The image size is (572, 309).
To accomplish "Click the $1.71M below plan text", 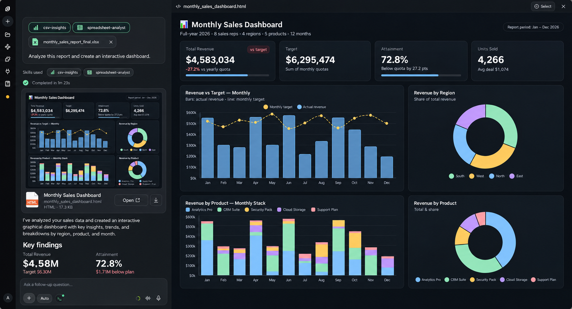I will pos(115,272).
